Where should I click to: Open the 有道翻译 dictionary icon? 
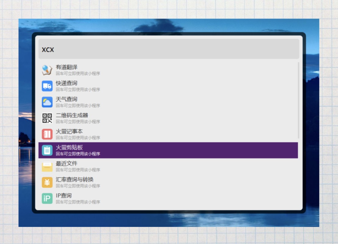[47, 70]
